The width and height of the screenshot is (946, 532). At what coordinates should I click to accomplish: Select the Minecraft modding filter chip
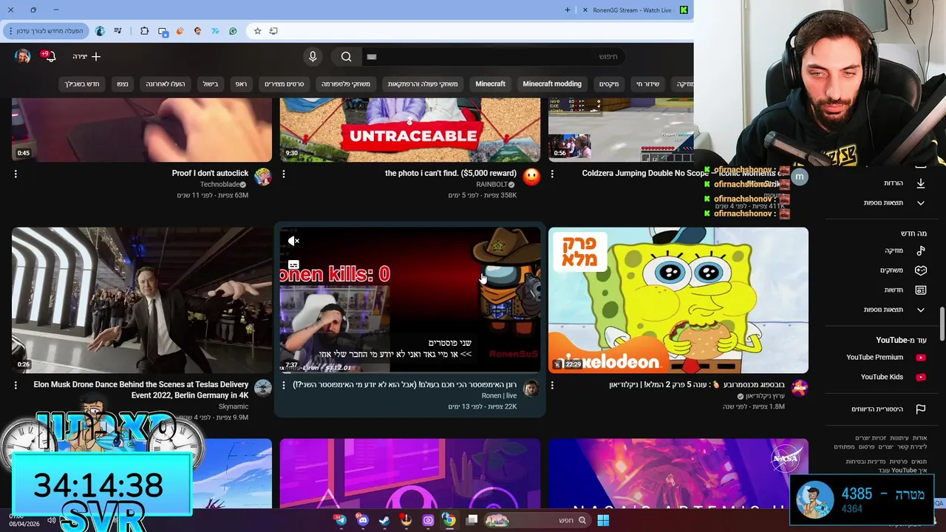point(552,83)
